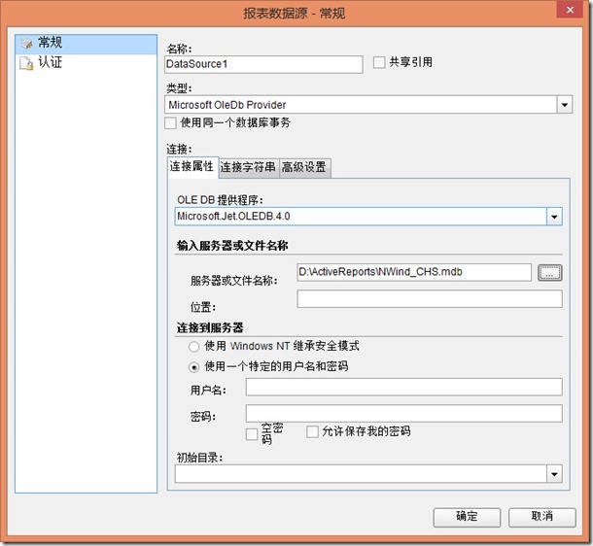Close the 报表数据源 dialog
The width and height of the screenshot is (593, 546).
[570, 10]
